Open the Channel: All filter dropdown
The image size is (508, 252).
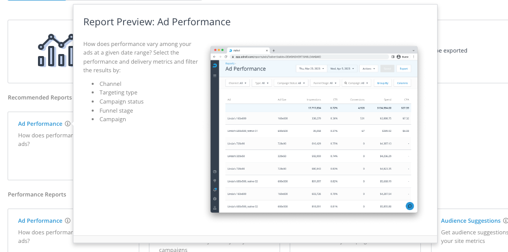click(238, 83)
